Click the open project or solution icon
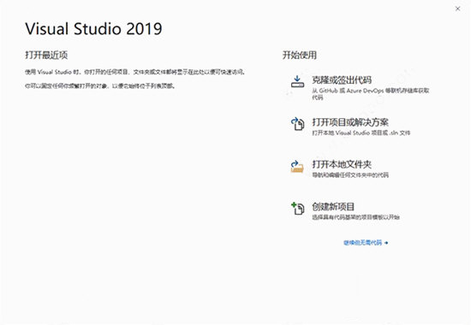 tap(297, 124)
